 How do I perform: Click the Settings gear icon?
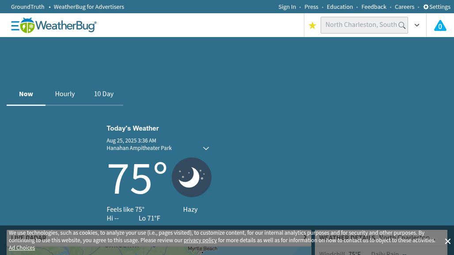point(426,7)
